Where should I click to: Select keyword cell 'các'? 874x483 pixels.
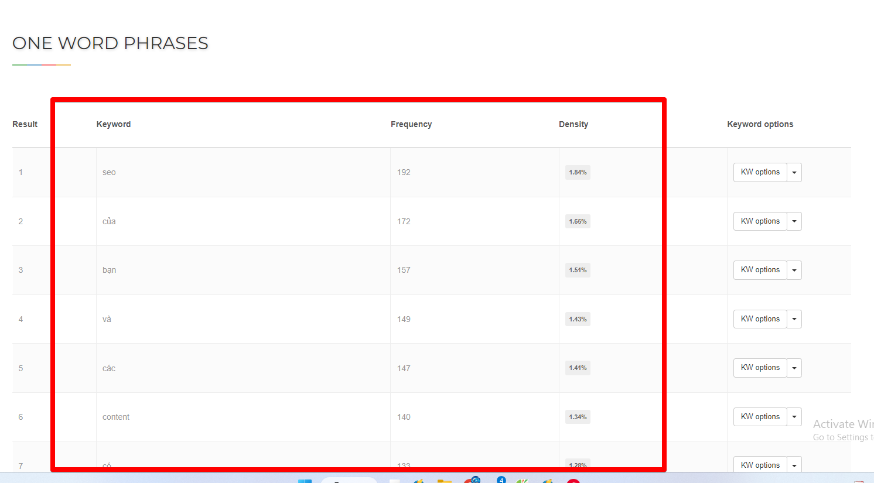(x=109, y=368)
